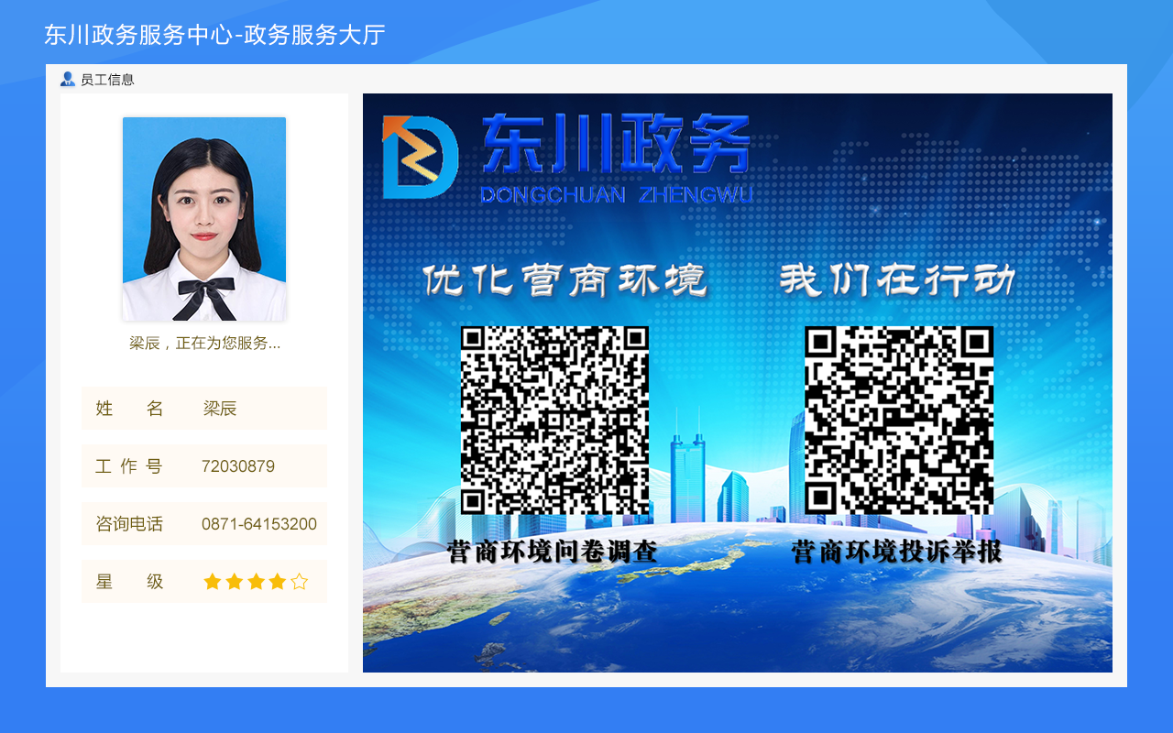Click the text 梁辰，正在为您服务...
This screenshot has width=1173, height=733.
[204, 344]
